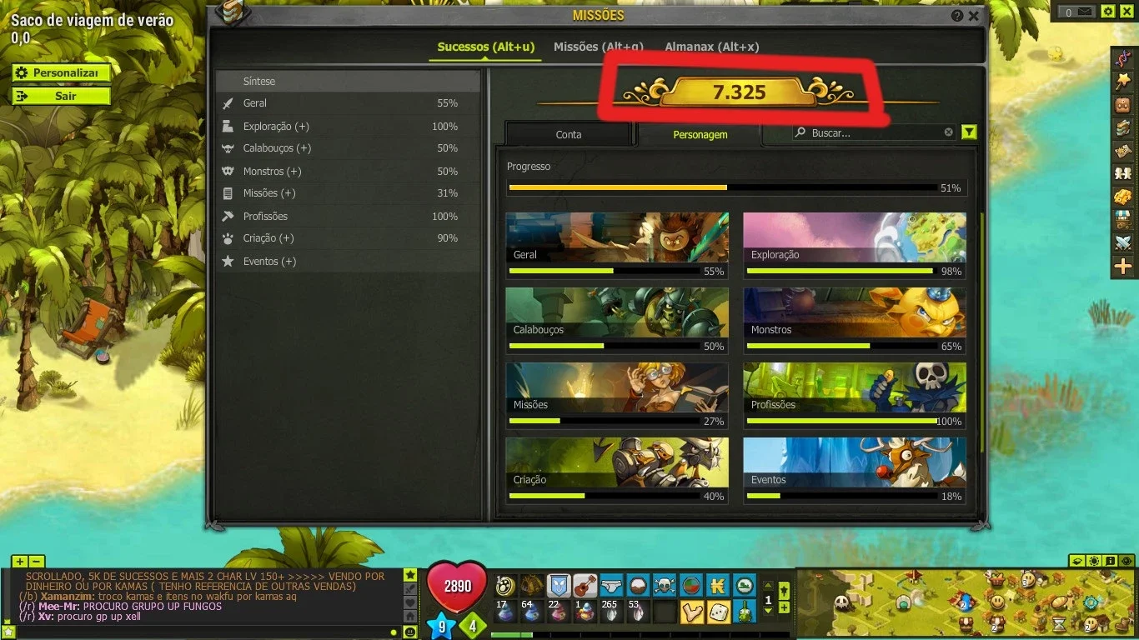Click the orange plus icon in sidebar
The image size is (1139, 640).
click(1123, 267)
